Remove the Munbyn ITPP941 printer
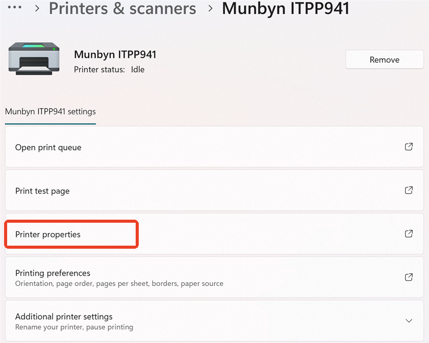Viewport: 429px width, 343px height. pyautogui.click(x=385, y=60)
